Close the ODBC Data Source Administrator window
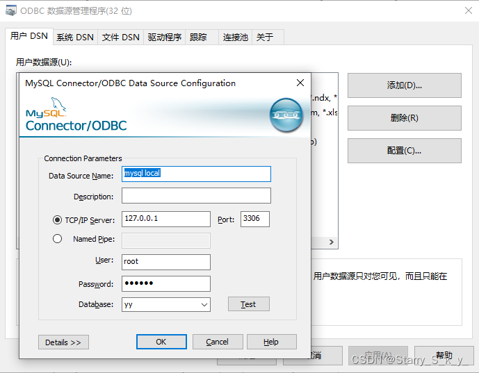The width and height of the screenshot is (479, 373). 469,10
